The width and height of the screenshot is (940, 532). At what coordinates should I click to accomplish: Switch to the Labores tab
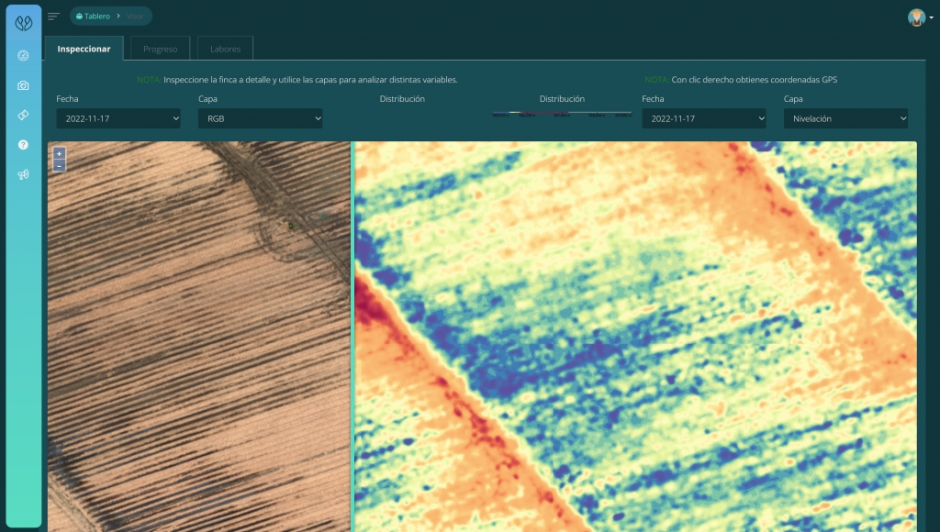point(225,49)
